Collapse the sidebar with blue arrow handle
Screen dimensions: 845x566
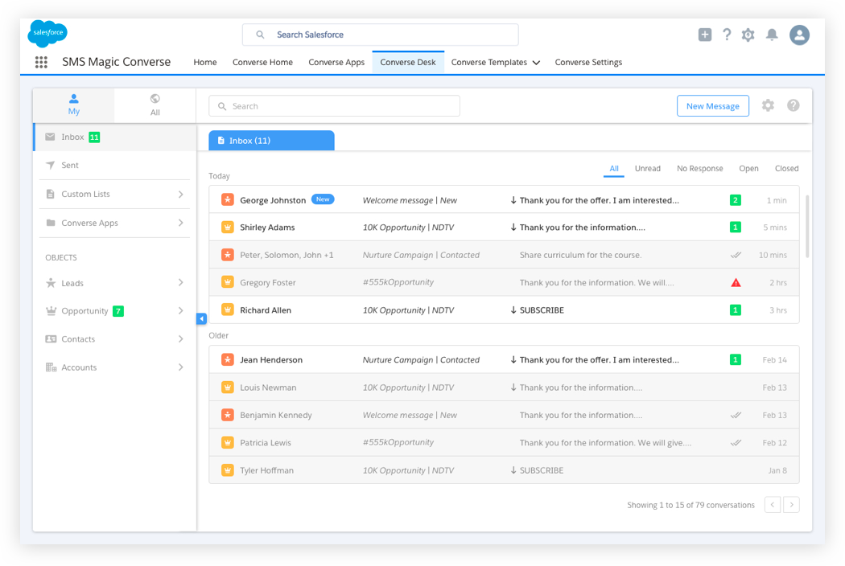[x=201, y=319]
